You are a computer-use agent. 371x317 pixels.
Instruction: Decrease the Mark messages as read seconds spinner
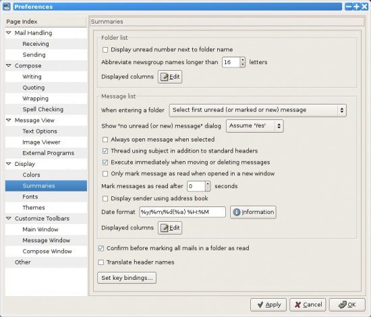click(x=208, y=189)
